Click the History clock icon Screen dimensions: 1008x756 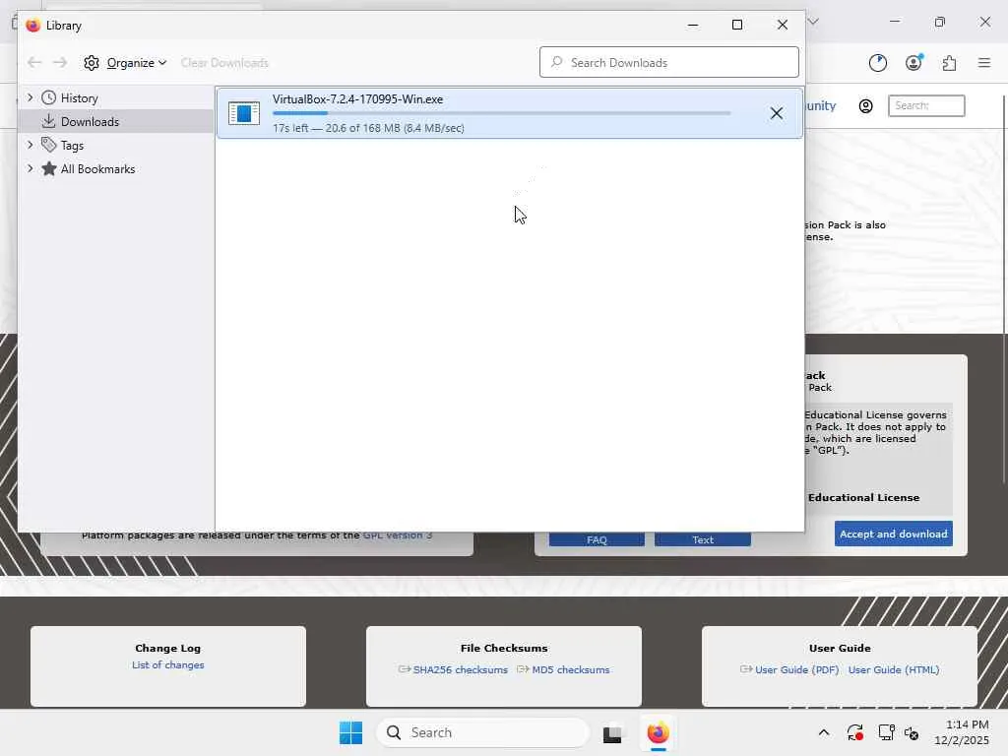(49, 97)
